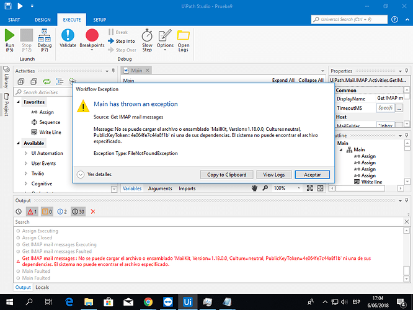
Task: Click the Open Logs folder icon
Action: coord(184,35)
